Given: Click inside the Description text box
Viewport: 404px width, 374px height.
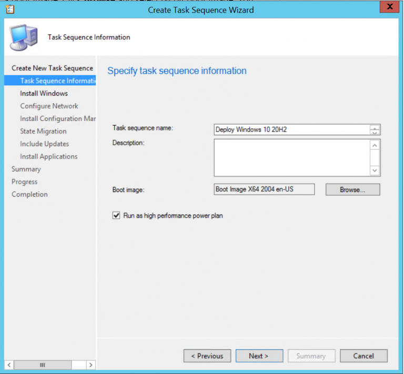Looking at the screenshot, I should tap(291, 157).
